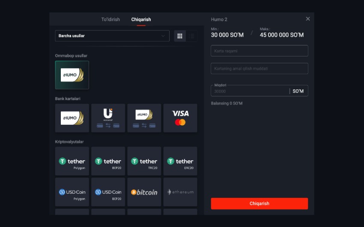Select Visa Mastercard payment option
Screen dimensions: 364x227
[x=180, y=118]
